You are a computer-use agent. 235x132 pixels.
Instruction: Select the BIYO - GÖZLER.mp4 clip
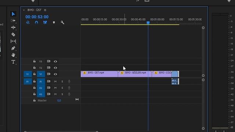pos(135,74)
